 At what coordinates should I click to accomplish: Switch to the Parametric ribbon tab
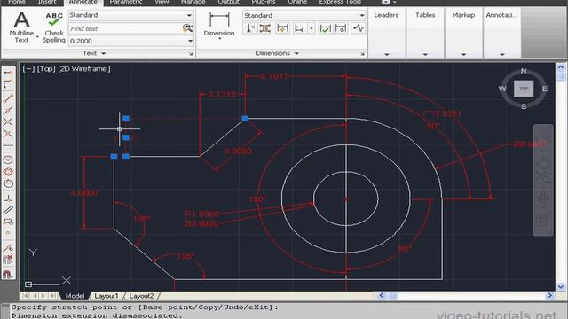126,2
